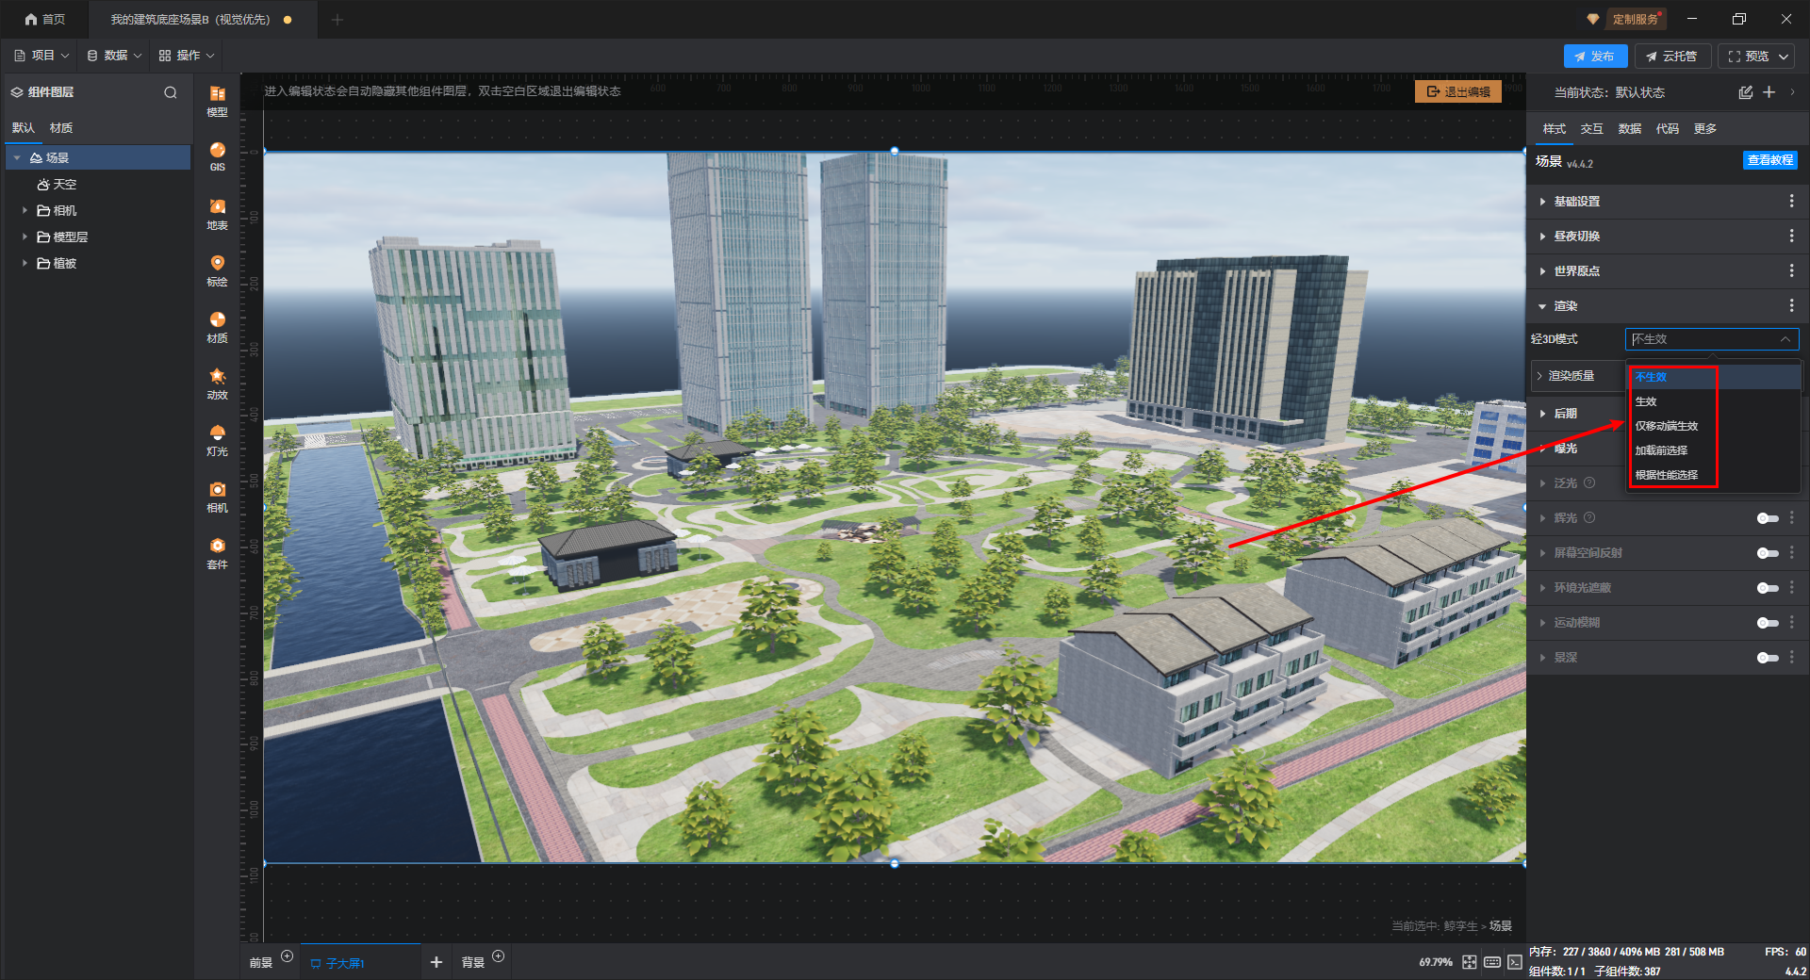The width and height of the screenshot is (1810, 980).
Task: Open the 模型 (Model) component icon
Action: coord(218,100)
